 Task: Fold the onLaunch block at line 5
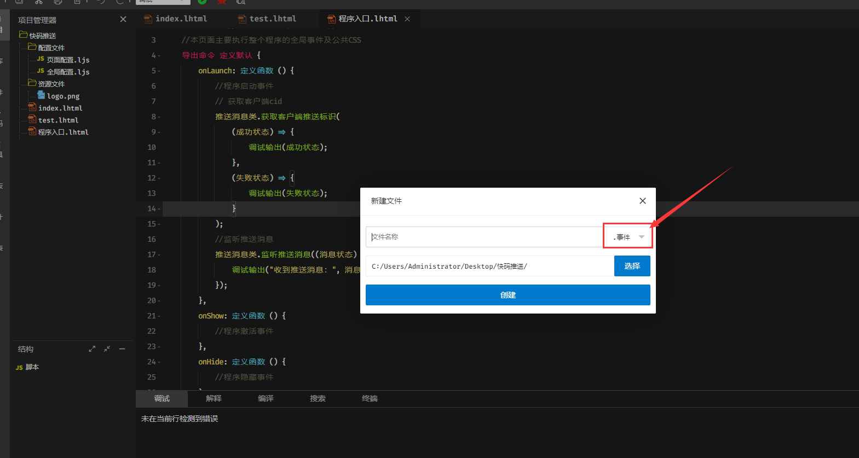click(159, 71)
